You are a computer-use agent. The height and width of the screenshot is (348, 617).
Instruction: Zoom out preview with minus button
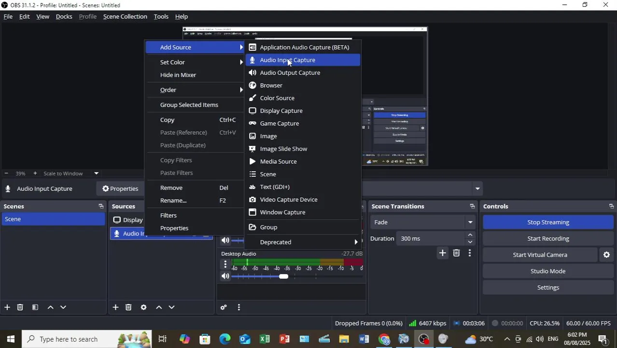coord(6,174)
